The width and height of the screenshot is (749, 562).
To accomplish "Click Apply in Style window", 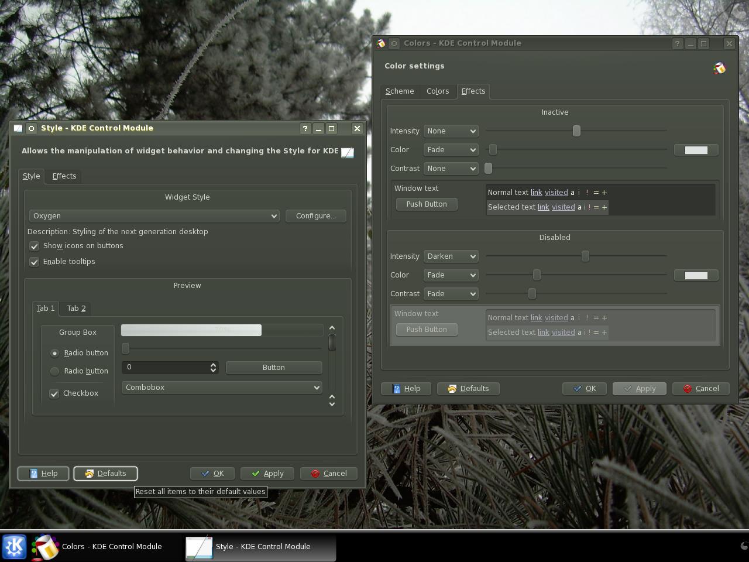I will [267, 474].
